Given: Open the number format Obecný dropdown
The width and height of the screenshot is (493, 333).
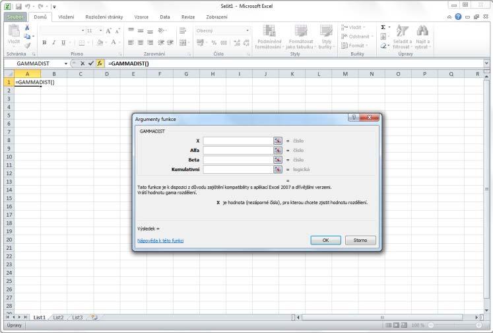Looking at the screenshot, I should (x=247, y=30).
